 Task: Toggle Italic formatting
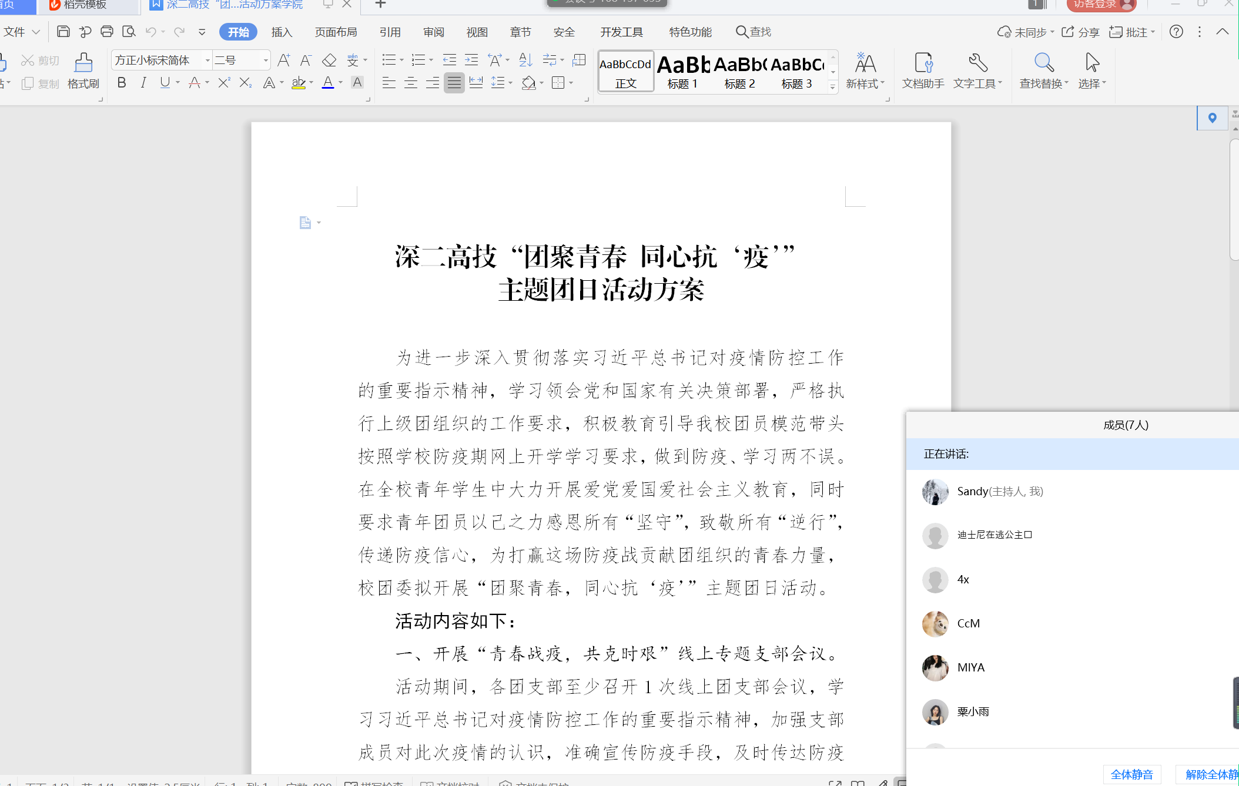point(143,83)
